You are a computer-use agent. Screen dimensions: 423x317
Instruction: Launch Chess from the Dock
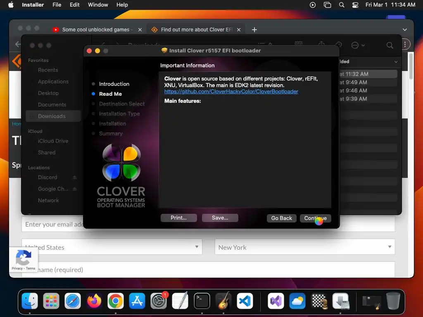pyautogui.click(x=319, y=301)
